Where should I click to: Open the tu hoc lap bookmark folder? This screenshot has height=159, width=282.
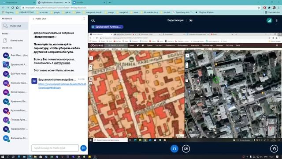pos(42,12)
